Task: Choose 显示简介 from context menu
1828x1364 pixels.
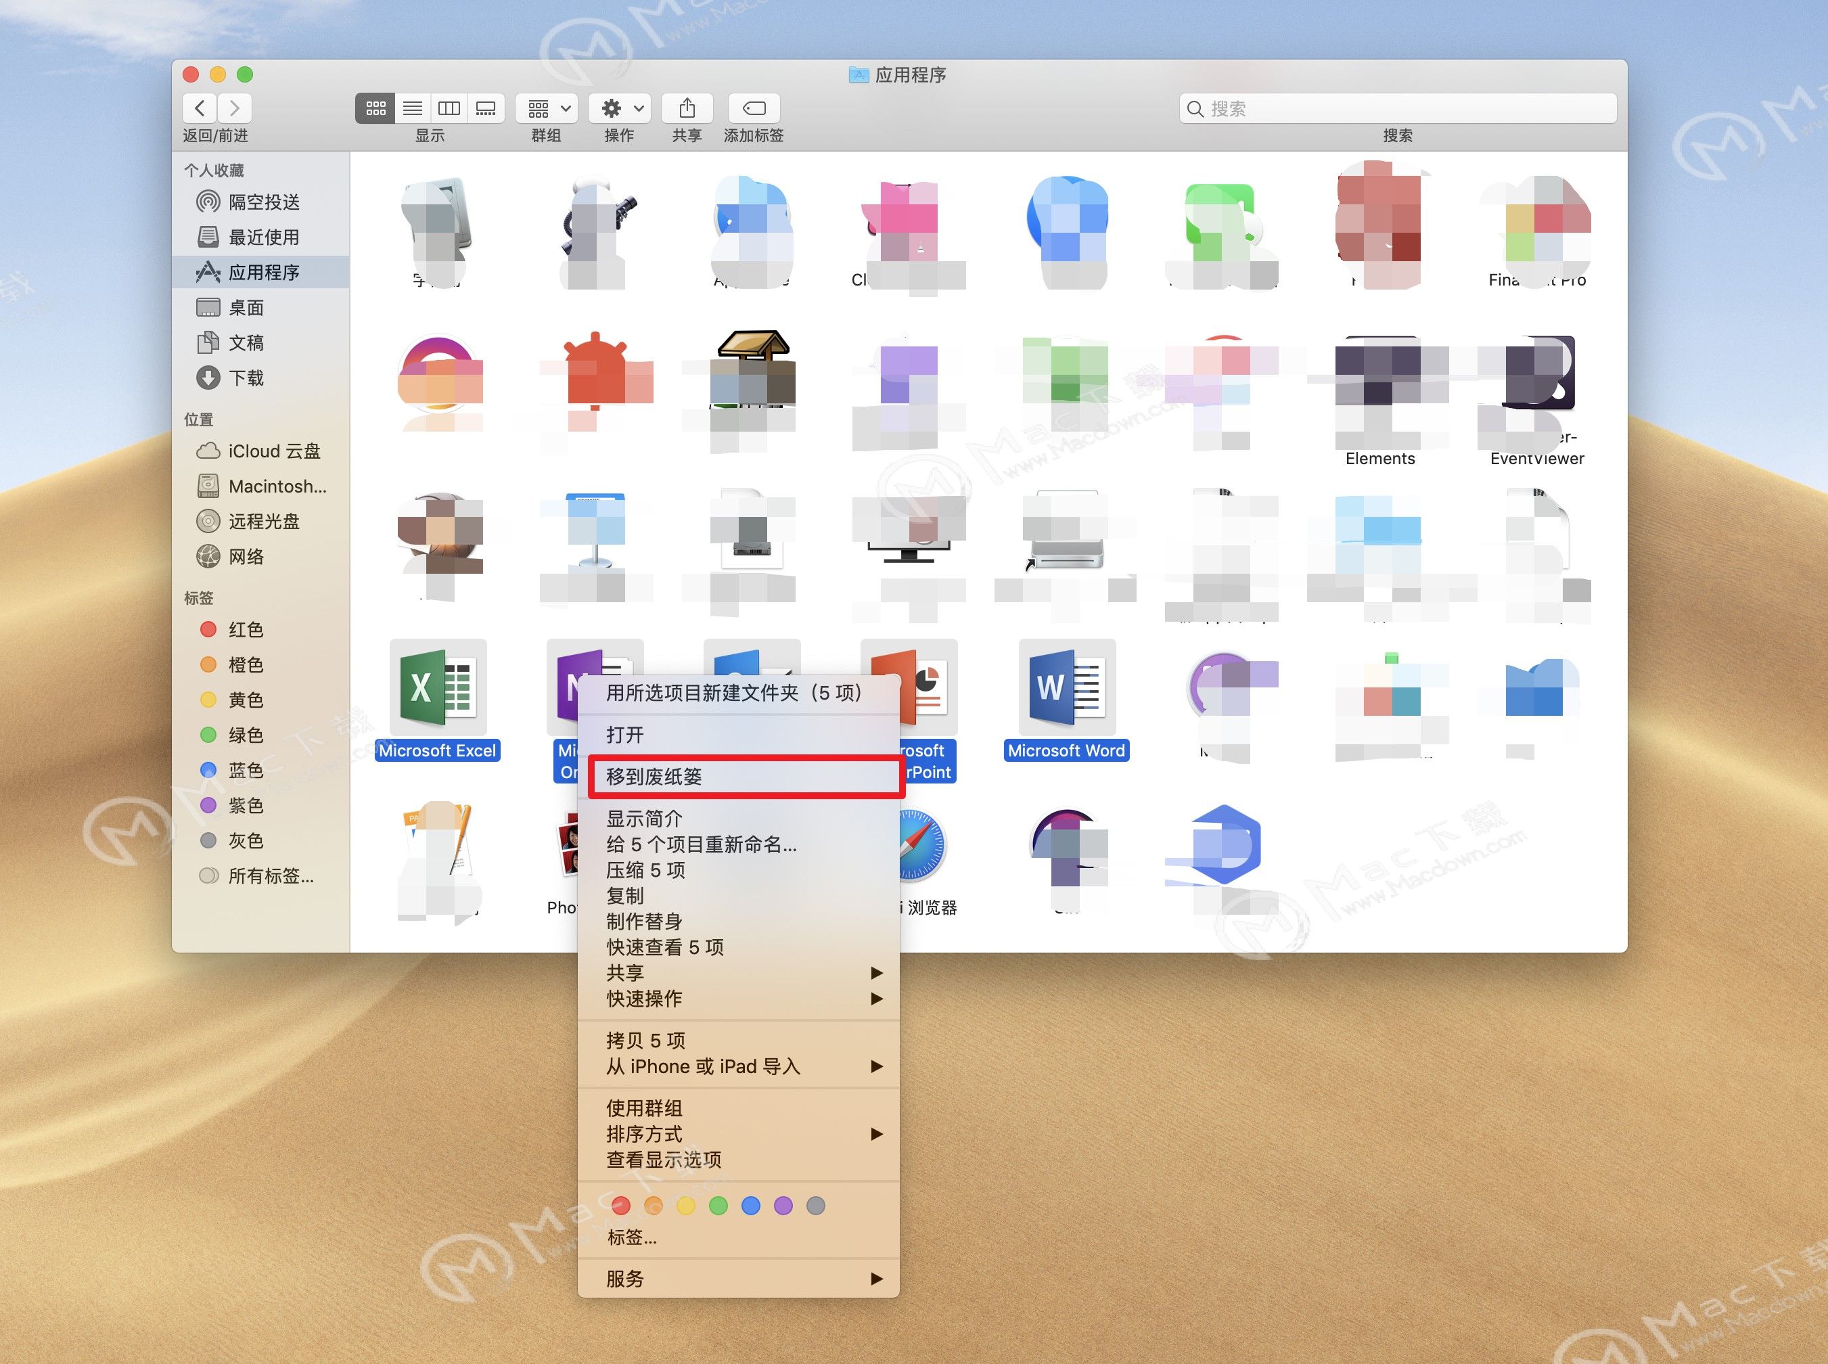Action: pyautogui.click(x=738, y=818)
